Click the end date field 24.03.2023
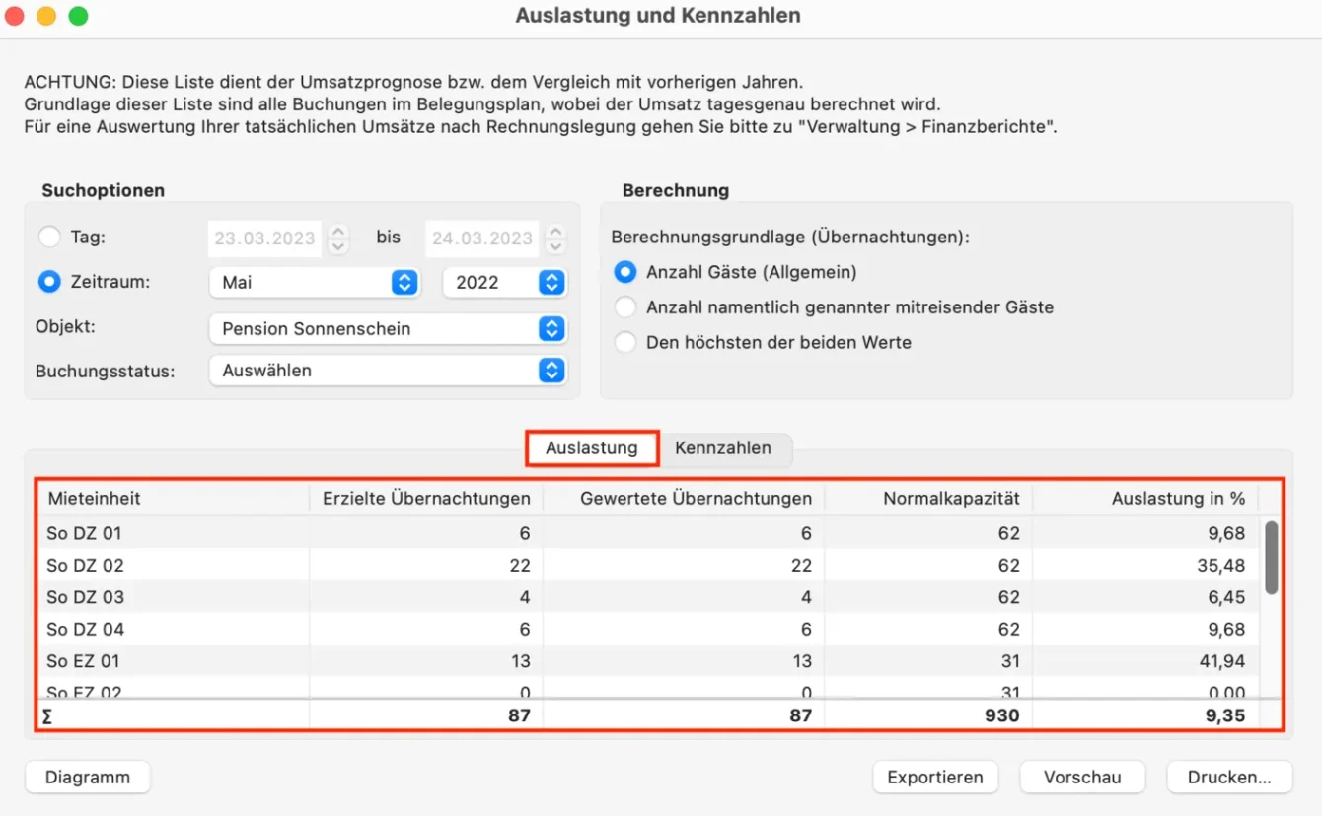The image size is (1322, 816). pos(482,238)
